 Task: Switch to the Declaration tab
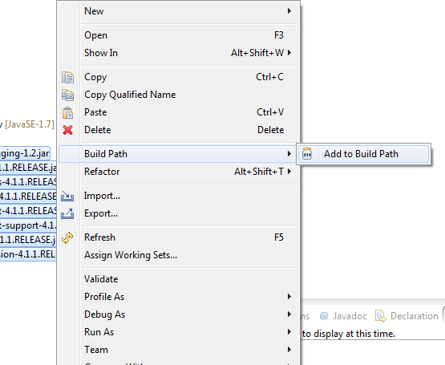(x=407, y=316)
